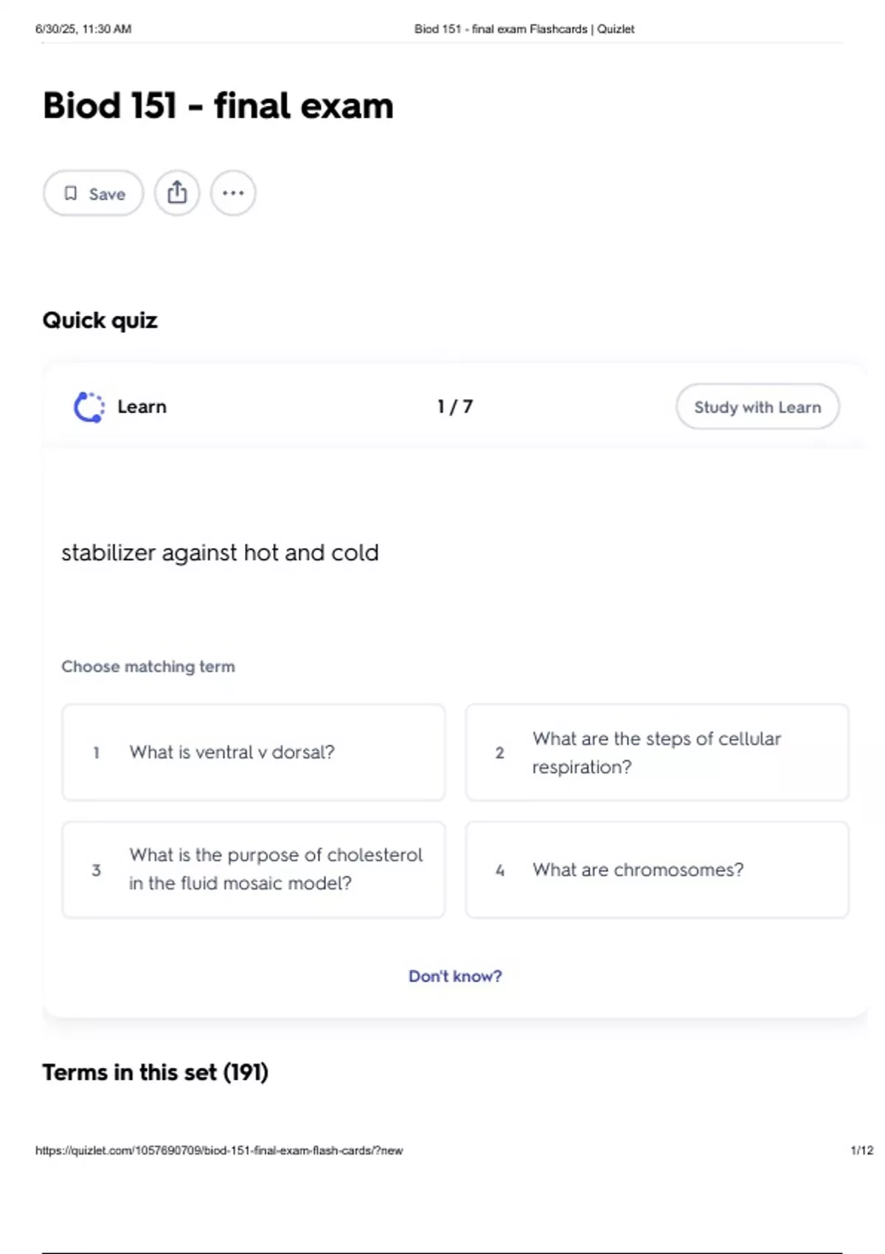
Task: Click the quizlet.com URL in the page footer
Action: coord(219,1150)
